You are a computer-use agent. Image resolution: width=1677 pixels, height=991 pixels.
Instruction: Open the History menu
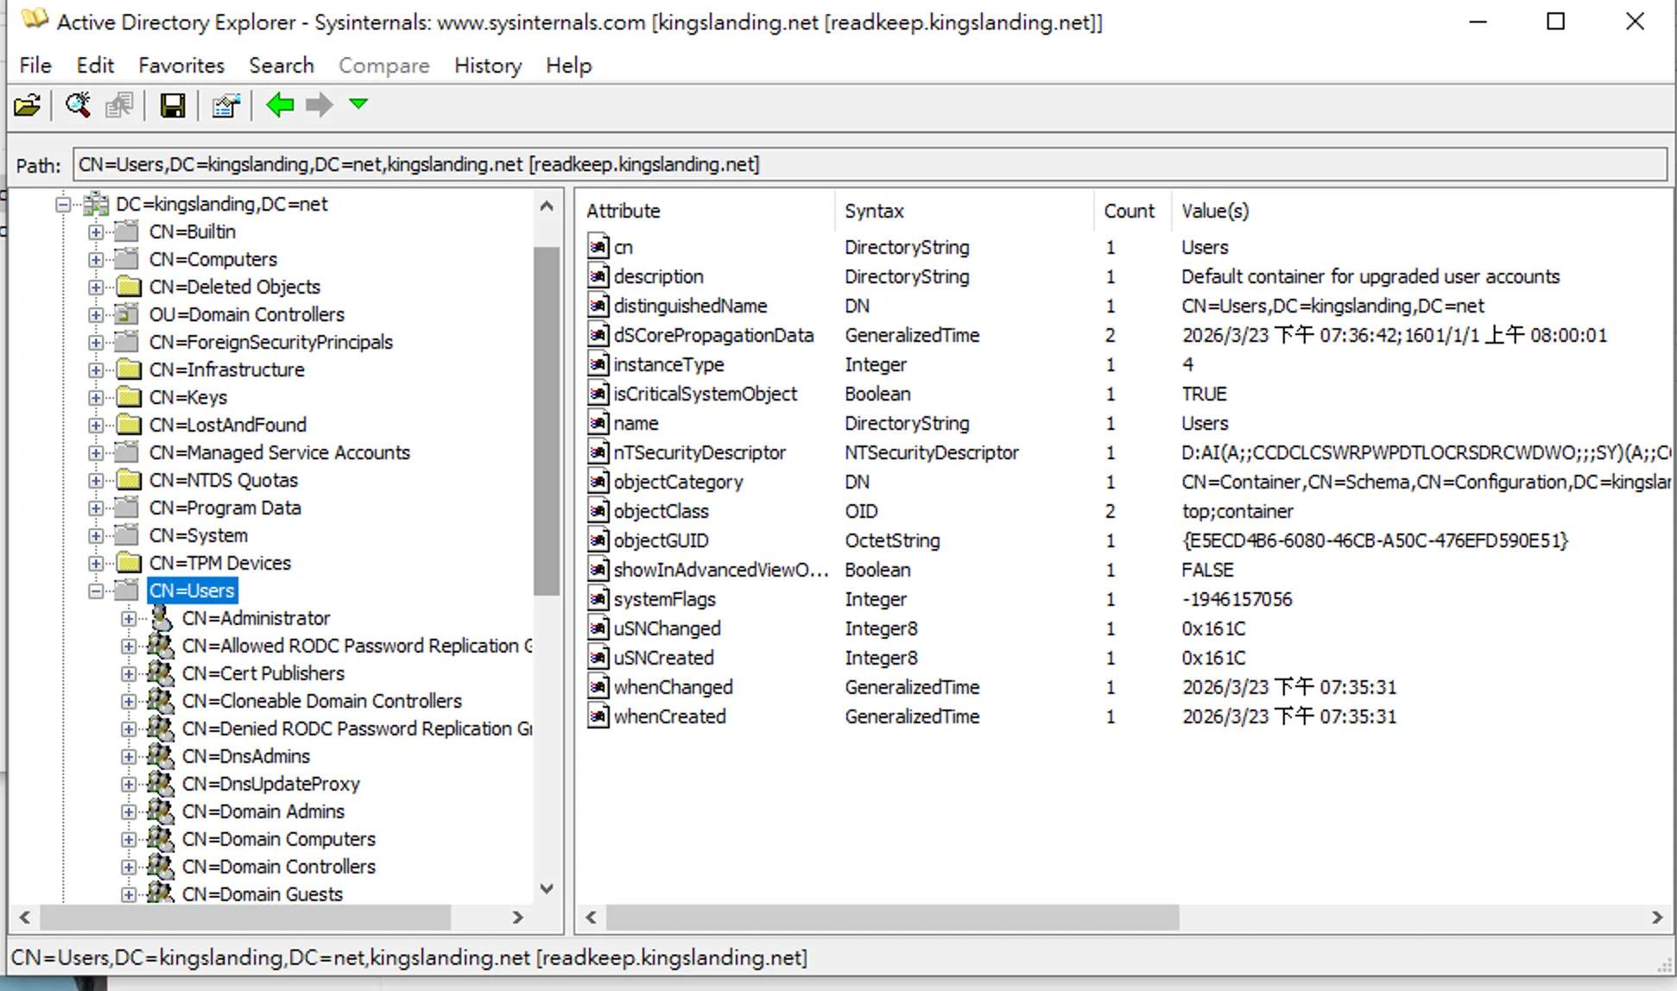point(488,66)
